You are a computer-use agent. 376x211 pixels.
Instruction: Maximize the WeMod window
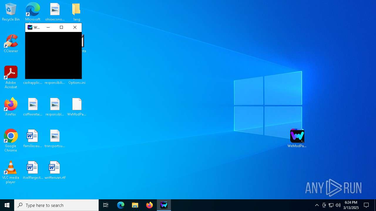61,27
